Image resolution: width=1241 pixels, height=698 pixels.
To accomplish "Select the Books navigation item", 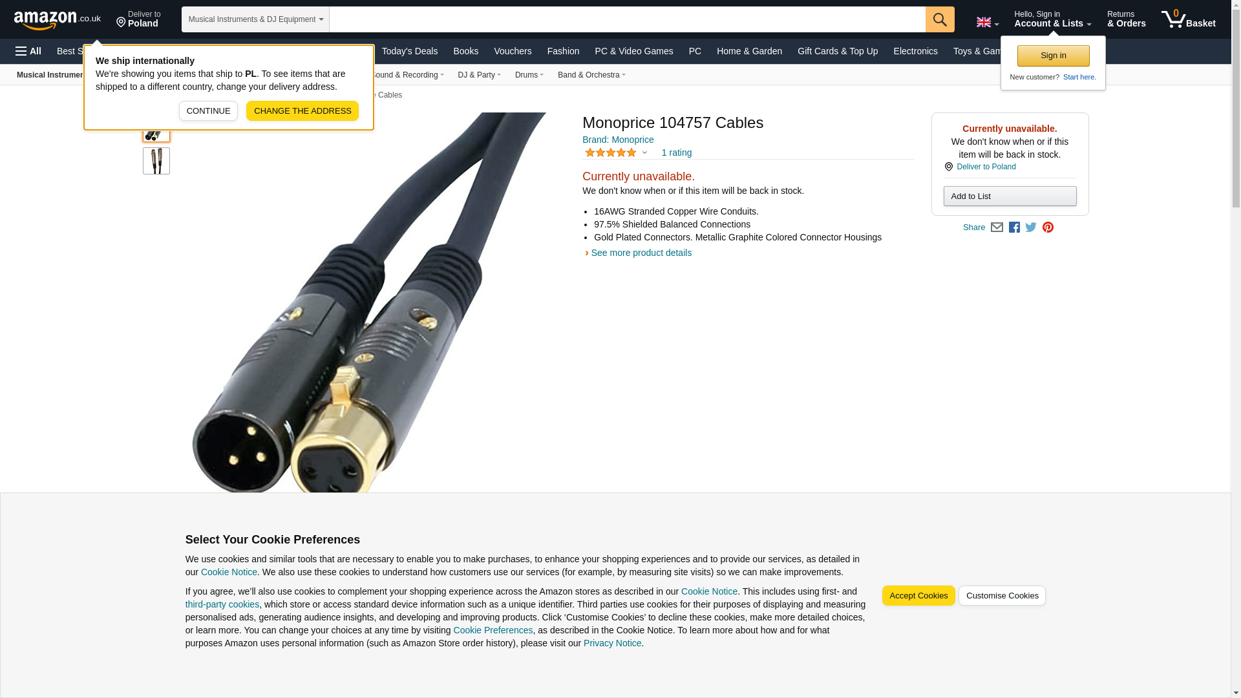I will coord(465,51).
